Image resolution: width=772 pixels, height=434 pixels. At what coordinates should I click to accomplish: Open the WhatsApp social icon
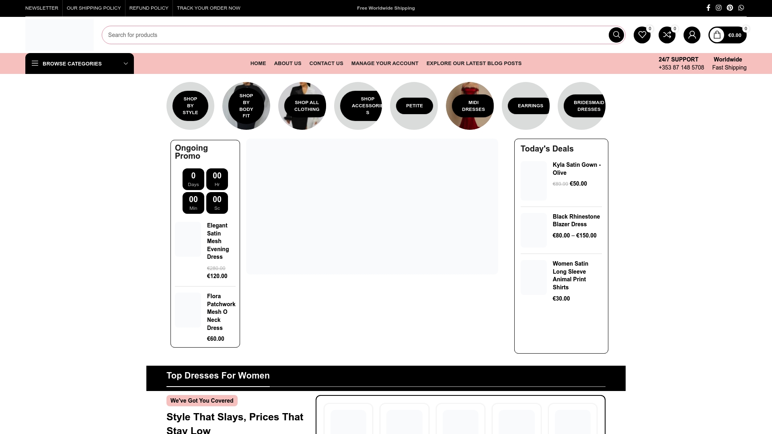741,8
